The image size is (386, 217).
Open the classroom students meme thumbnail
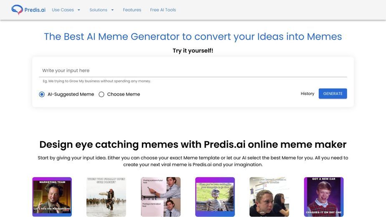[269, 197]
